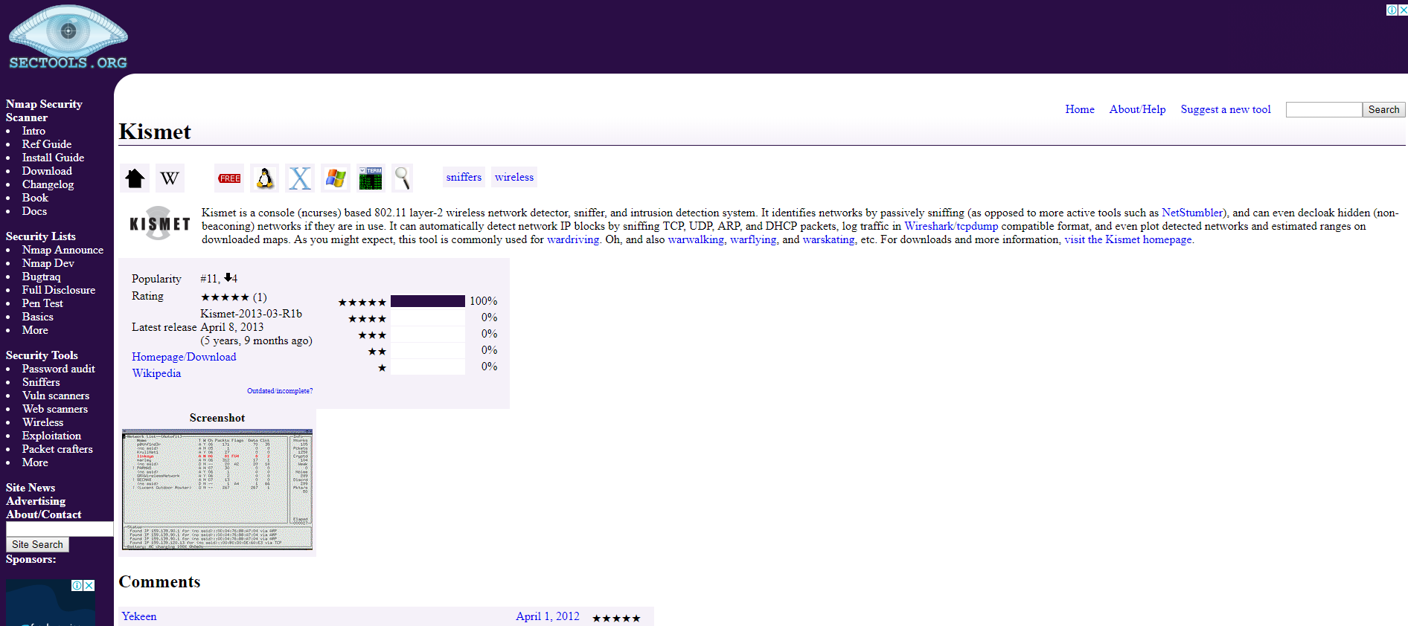Close the sidebar sponsor ad
Screen dimensions: 1408x626
89,585
